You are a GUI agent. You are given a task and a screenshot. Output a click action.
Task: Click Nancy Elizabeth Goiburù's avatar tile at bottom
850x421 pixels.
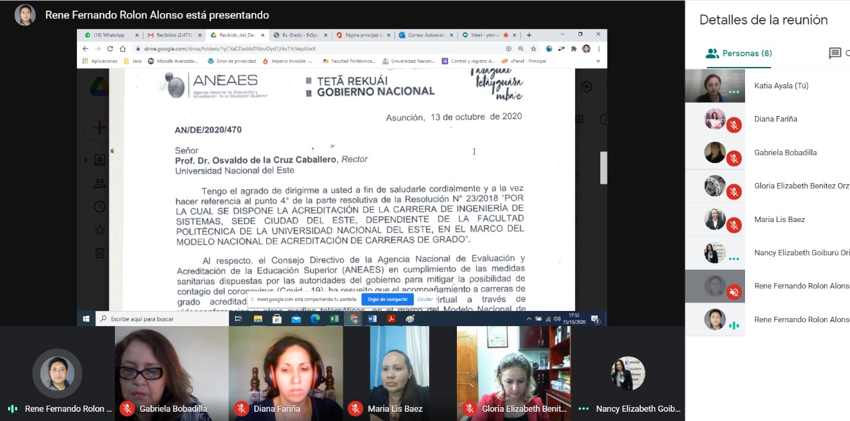[628, 373]
